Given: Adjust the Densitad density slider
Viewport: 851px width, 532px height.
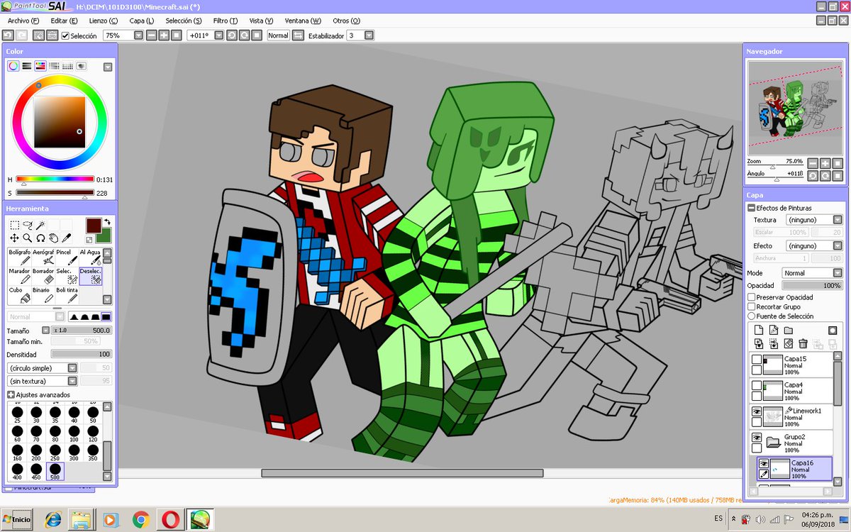Looking at the screenshot, I should [x=82, y=354].
